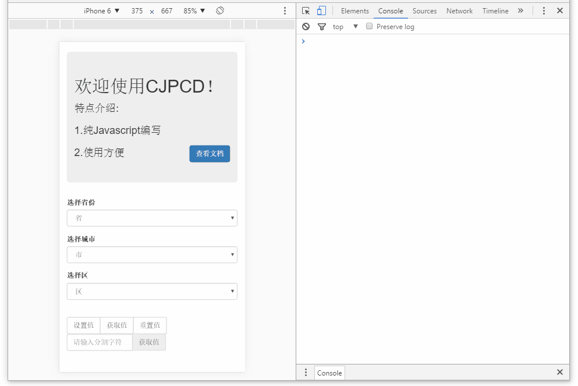Open device toolbar more options menu

tap(285, 10)
